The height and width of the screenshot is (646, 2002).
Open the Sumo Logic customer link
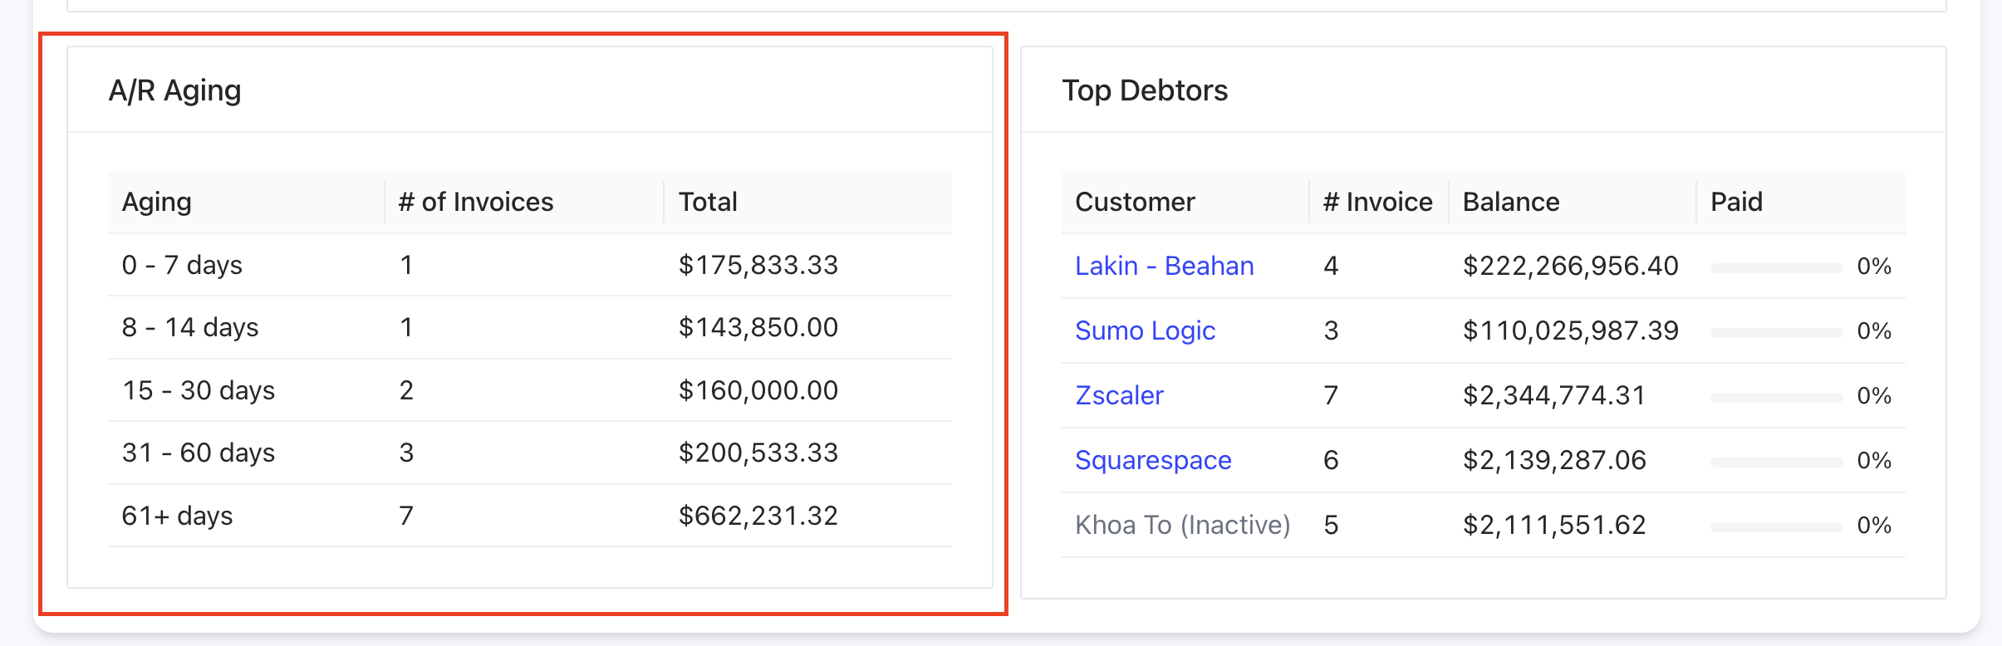(x=1145, y=330)
